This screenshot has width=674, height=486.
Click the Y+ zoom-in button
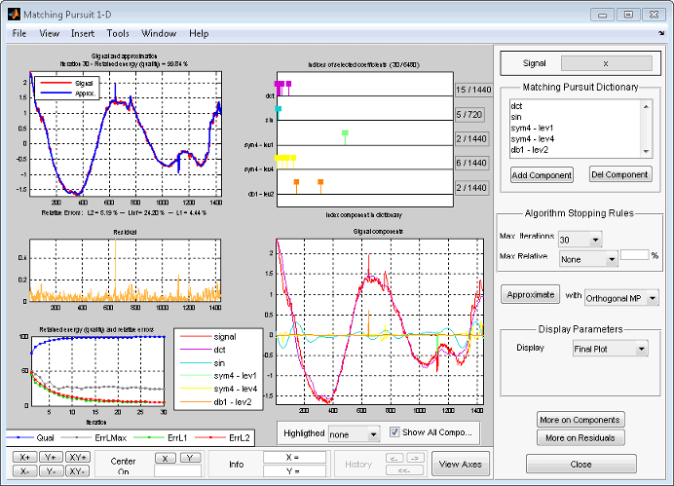point(52,457)
